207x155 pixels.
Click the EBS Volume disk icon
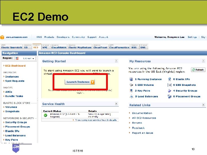click(x=131, y=85)
